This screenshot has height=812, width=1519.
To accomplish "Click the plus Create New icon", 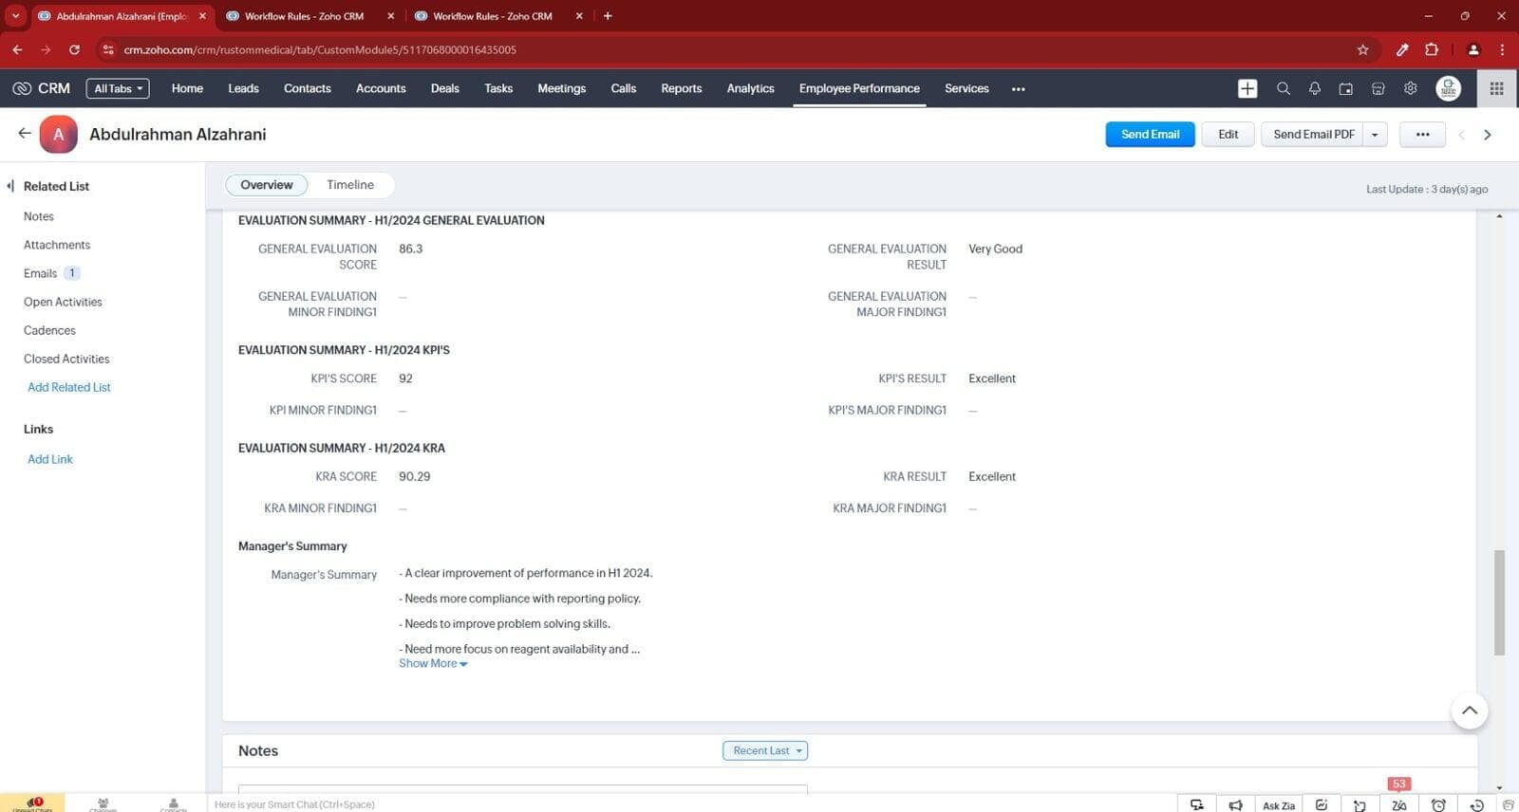I will [1247, 88].
